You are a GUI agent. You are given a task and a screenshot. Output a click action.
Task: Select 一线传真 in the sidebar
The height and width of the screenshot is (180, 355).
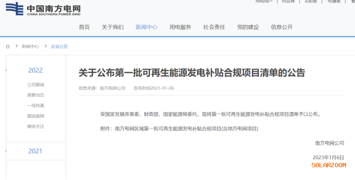[x=35, y=106]
